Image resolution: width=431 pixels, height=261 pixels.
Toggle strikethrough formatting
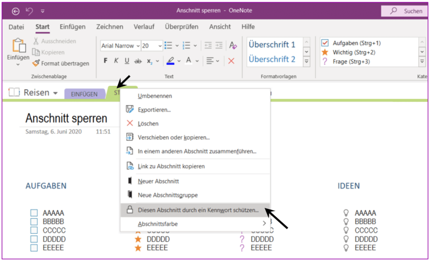pyautogui.click(x=138, y=61)
